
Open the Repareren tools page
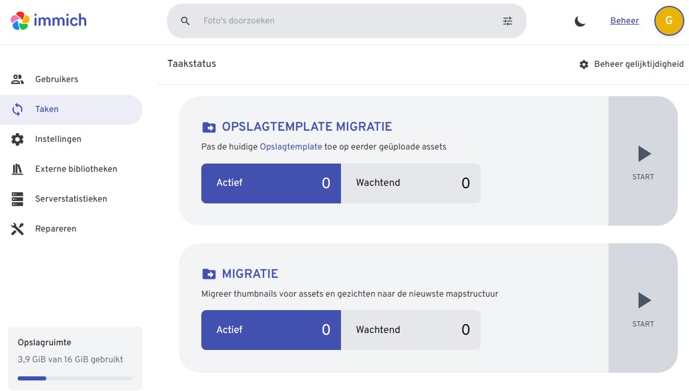tap(56, 229)
